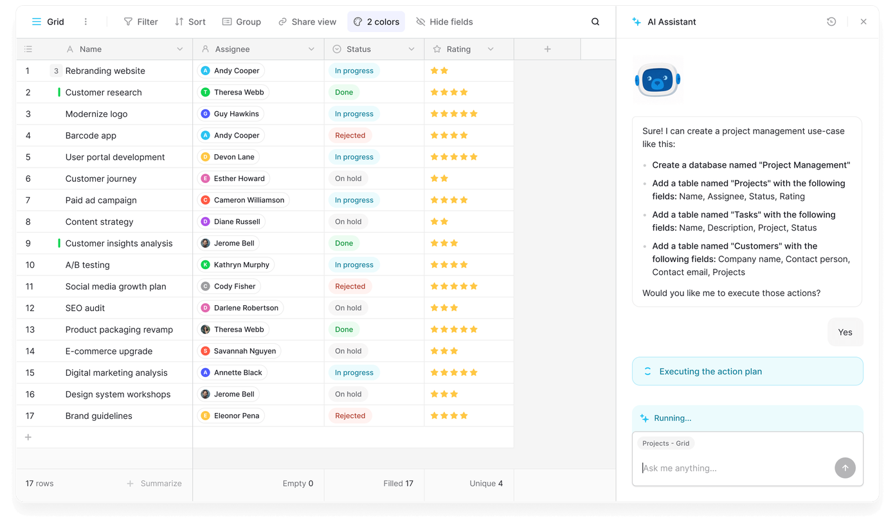Open the view options three-dot menu
Viewport: 895px width, 528px height.
click(x=86, y=22)
